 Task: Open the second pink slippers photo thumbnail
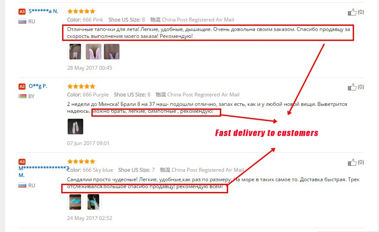tap(94, 51)
